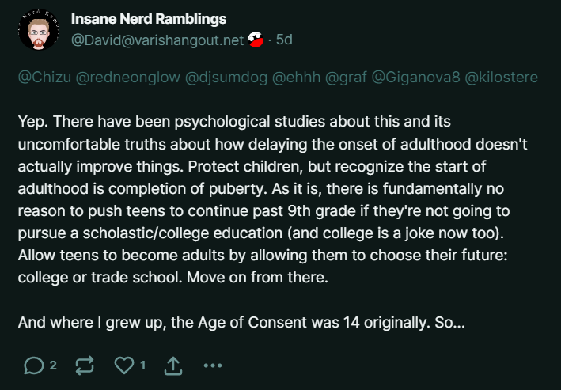The image size is (561, 390).
Task: Click the @David@varishangout.net handle
Action: 158,40
